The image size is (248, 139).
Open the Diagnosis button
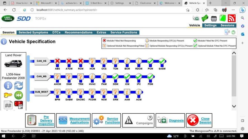170,120
